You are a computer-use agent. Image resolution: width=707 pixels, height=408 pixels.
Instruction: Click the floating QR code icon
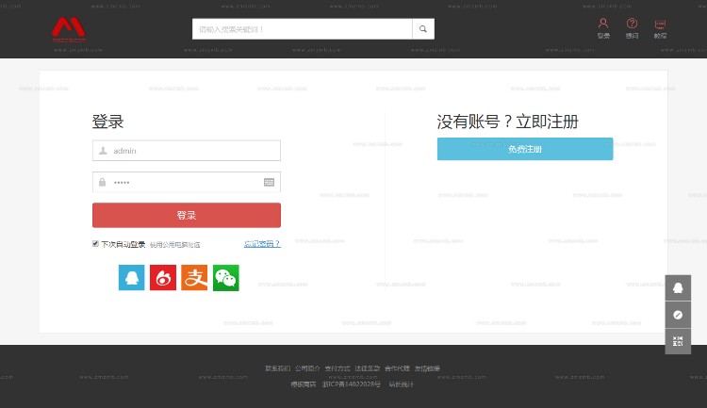click(x=678, y=341)
